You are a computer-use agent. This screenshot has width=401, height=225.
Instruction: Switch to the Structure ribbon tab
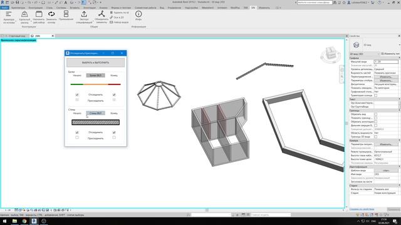[x=36, y=8]
